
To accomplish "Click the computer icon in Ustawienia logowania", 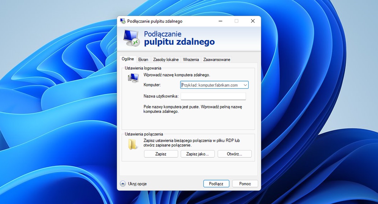I will click(x=133, y=78).
